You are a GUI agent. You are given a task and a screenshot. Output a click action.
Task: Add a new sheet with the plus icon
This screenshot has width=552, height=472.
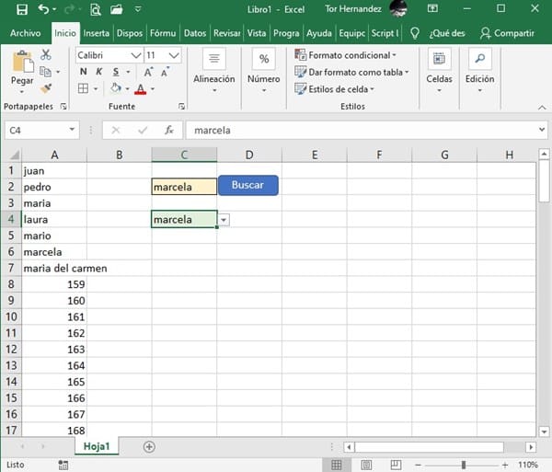[149, 446]
